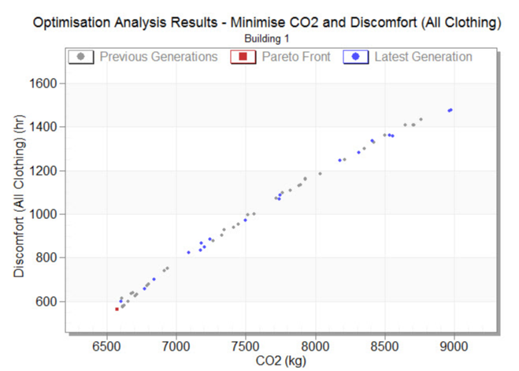The image size is (519, 371).
Task: Click the Building 1 subtitle
Action: (x=267, y=38)
